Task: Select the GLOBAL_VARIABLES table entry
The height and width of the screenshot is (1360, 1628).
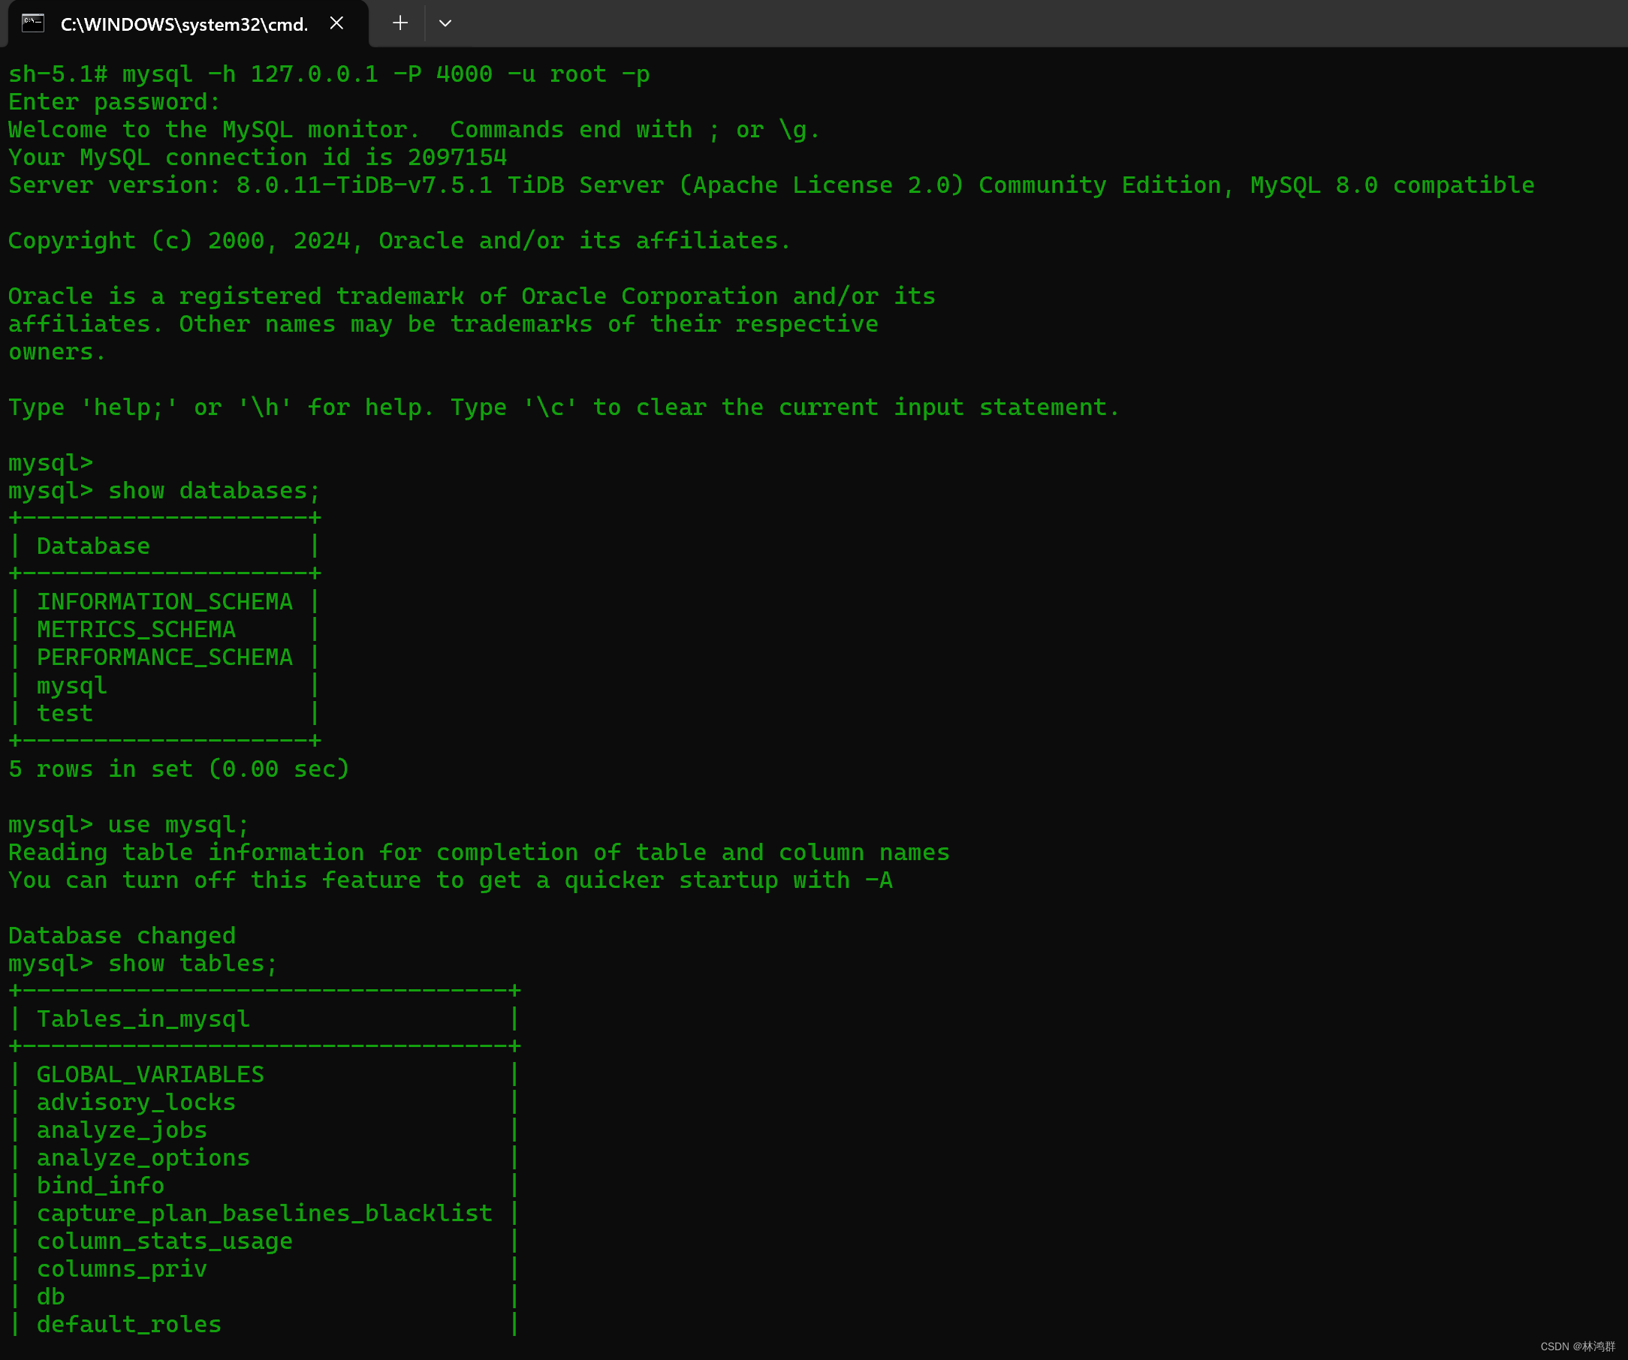Action: (x=150, y=1074)
